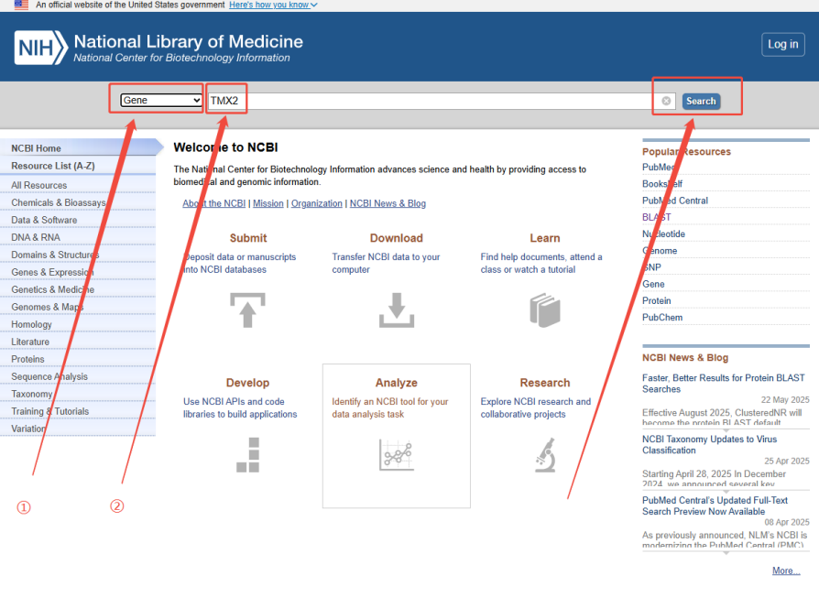Open Gene in Popular Resources
This screenshot has width=819, height=608.
(x=653, y=284)
